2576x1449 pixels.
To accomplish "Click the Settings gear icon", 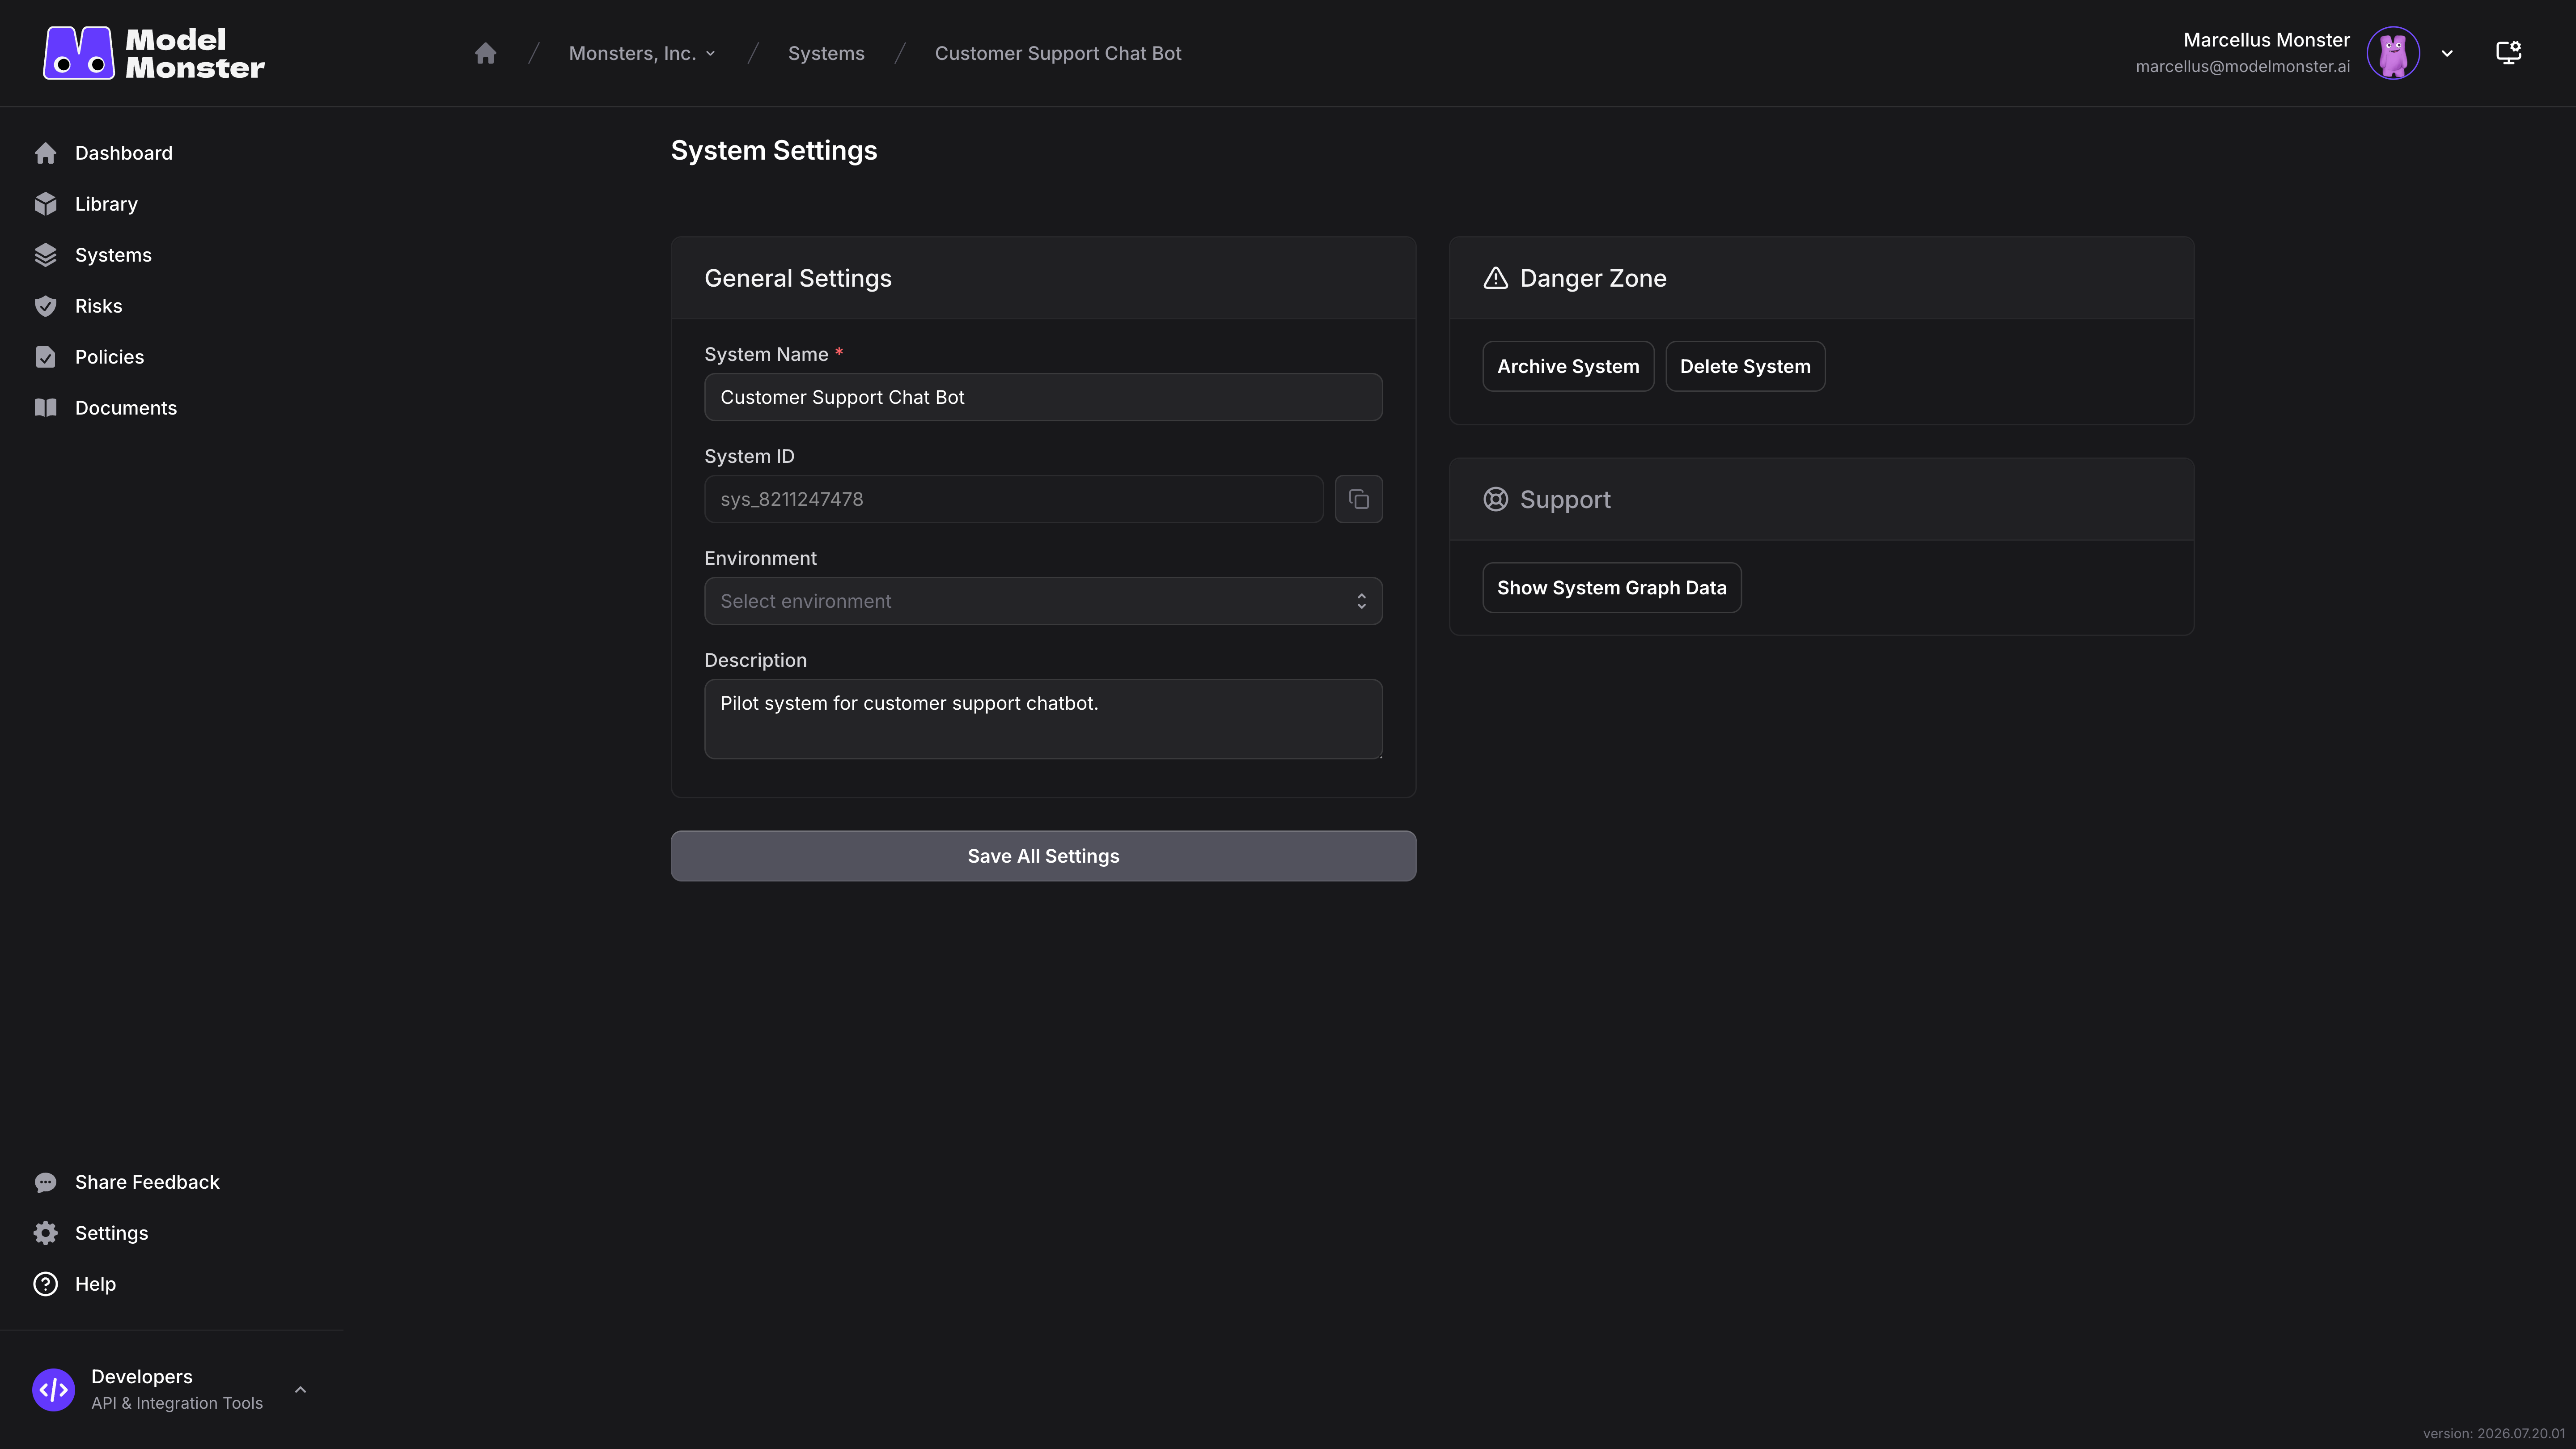I will (x=45, y=1233).
